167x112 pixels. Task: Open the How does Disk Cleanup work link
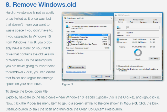tap(75, 72)
